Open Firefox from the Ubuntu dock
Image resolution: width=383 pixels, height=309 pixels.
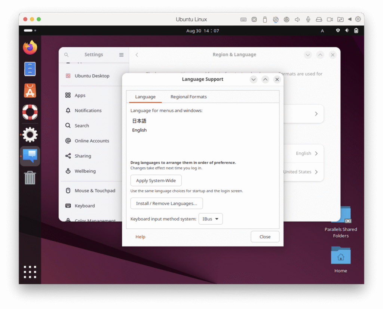[30, 47]
